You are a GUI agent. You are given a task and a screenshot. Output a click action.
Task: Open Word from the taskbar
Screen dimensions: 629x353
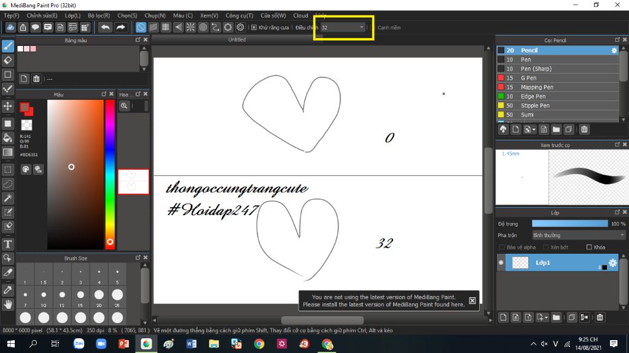(x=192, y=344)
